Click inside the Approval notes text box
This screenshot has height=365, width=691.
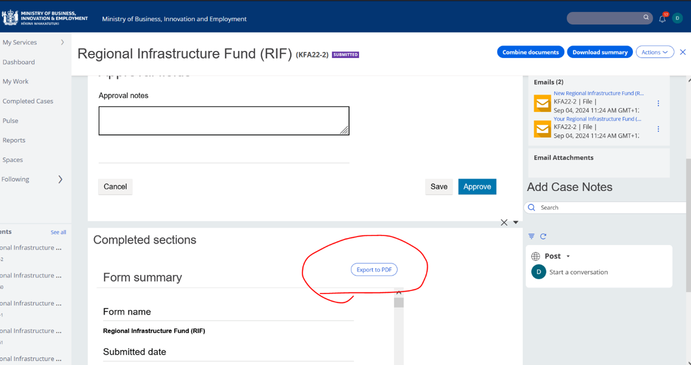coord(224,120)
